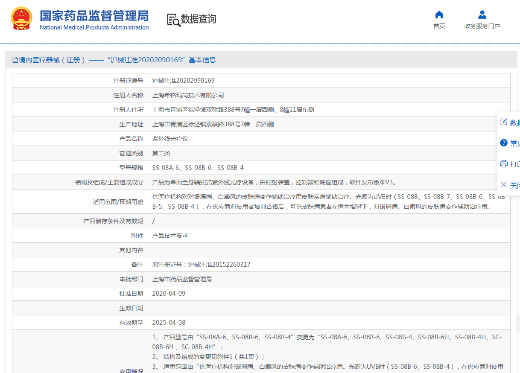Click 批准日期 label cell
The height and width of the screenshot is (373, 520).
pyautogui.click(x=80, y=294)
